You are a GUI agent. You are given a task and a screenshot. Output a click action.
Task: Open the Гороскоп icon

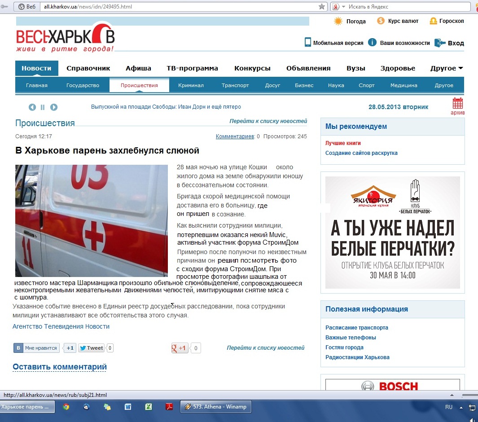point(433,21)
